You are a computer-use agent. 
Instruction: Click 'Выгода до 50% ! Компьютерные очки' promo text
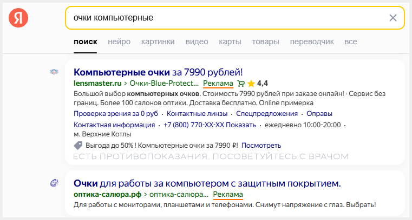click(161, 145)
